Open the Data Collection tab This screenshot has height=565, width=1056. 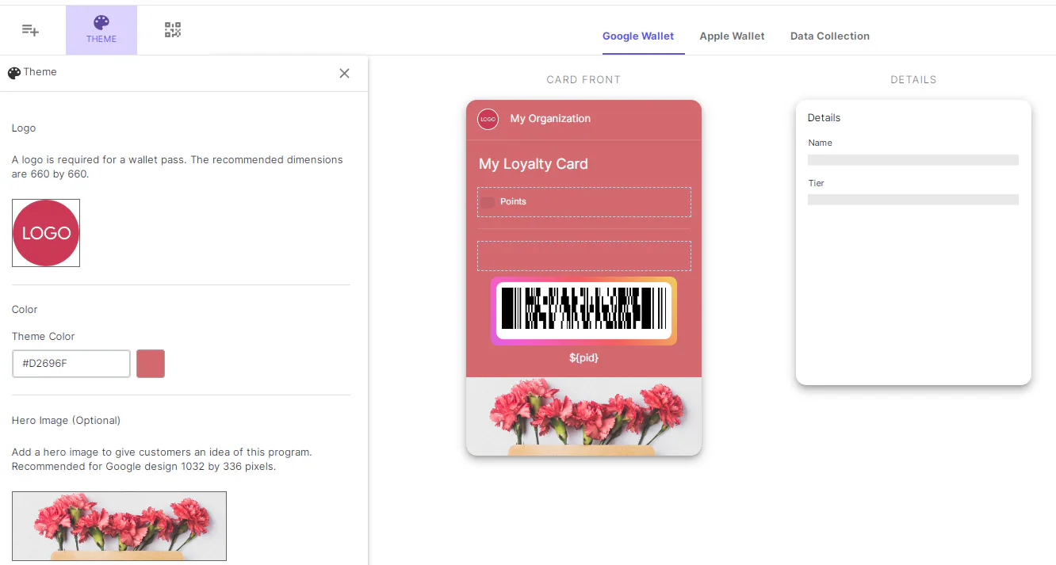coord(830,36)
